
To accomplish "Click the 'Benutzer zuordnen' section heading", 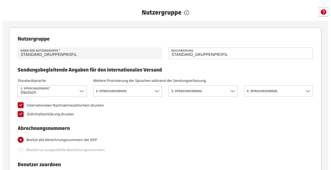I will coord(39,164).
